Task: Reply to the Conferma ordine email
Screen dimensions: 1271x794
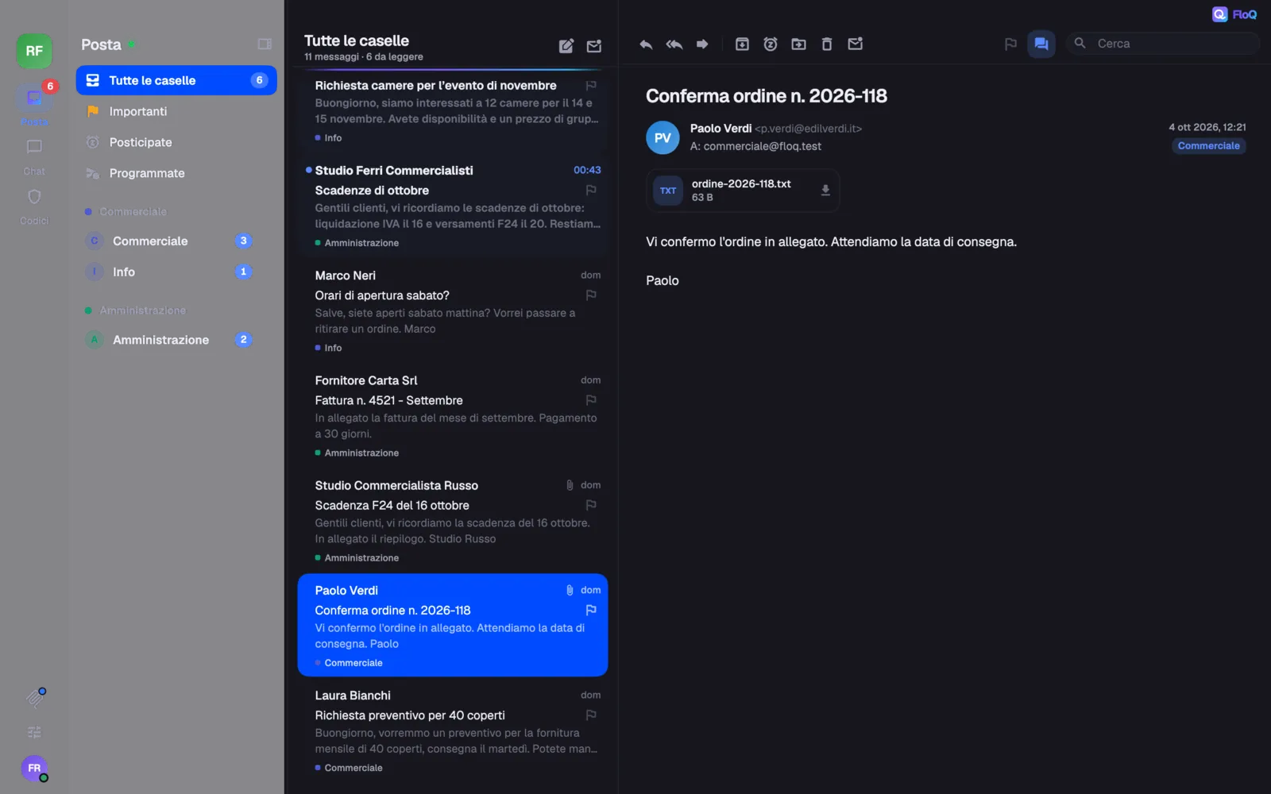Action: pyautogui.click(x=646, y=44)
